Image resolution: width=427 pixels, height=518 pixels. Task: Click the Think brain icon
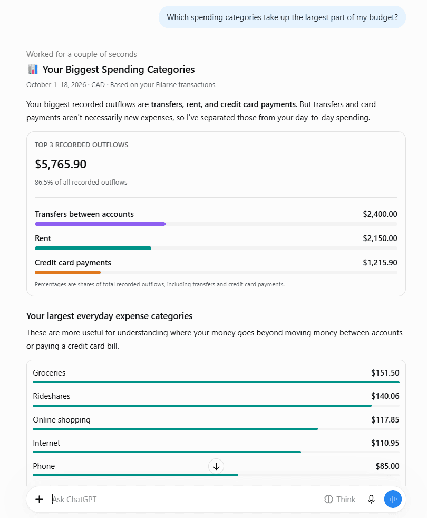click(328, 499)
